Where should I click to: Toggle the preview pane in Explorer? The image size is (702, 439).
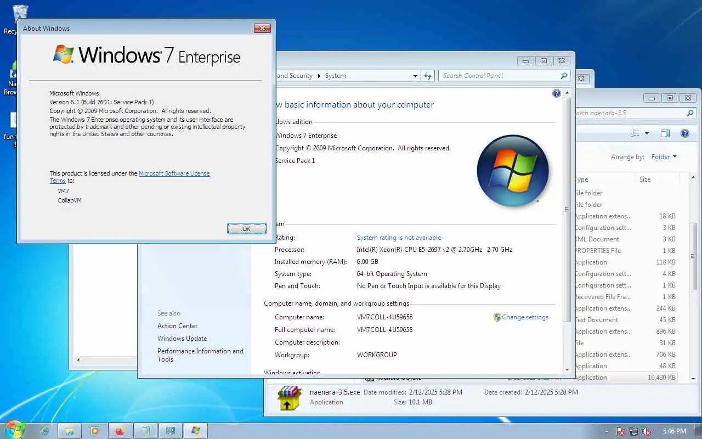(665, 133)
